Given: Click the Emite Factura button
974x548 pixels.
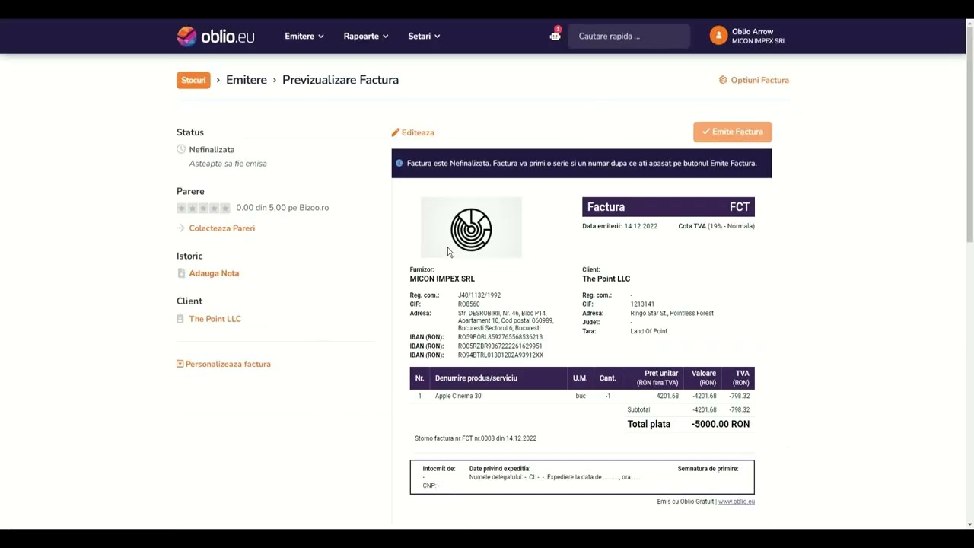Looking at the screenshot, I should (733, 132).
